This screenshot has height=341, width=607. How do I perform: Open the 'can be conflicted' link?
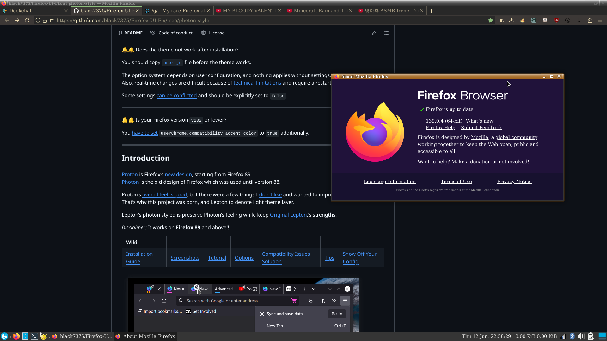(176, 95)
